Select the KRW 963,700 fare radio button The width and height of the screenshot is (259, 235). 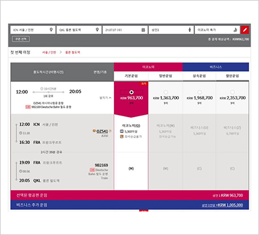(131, 92)
